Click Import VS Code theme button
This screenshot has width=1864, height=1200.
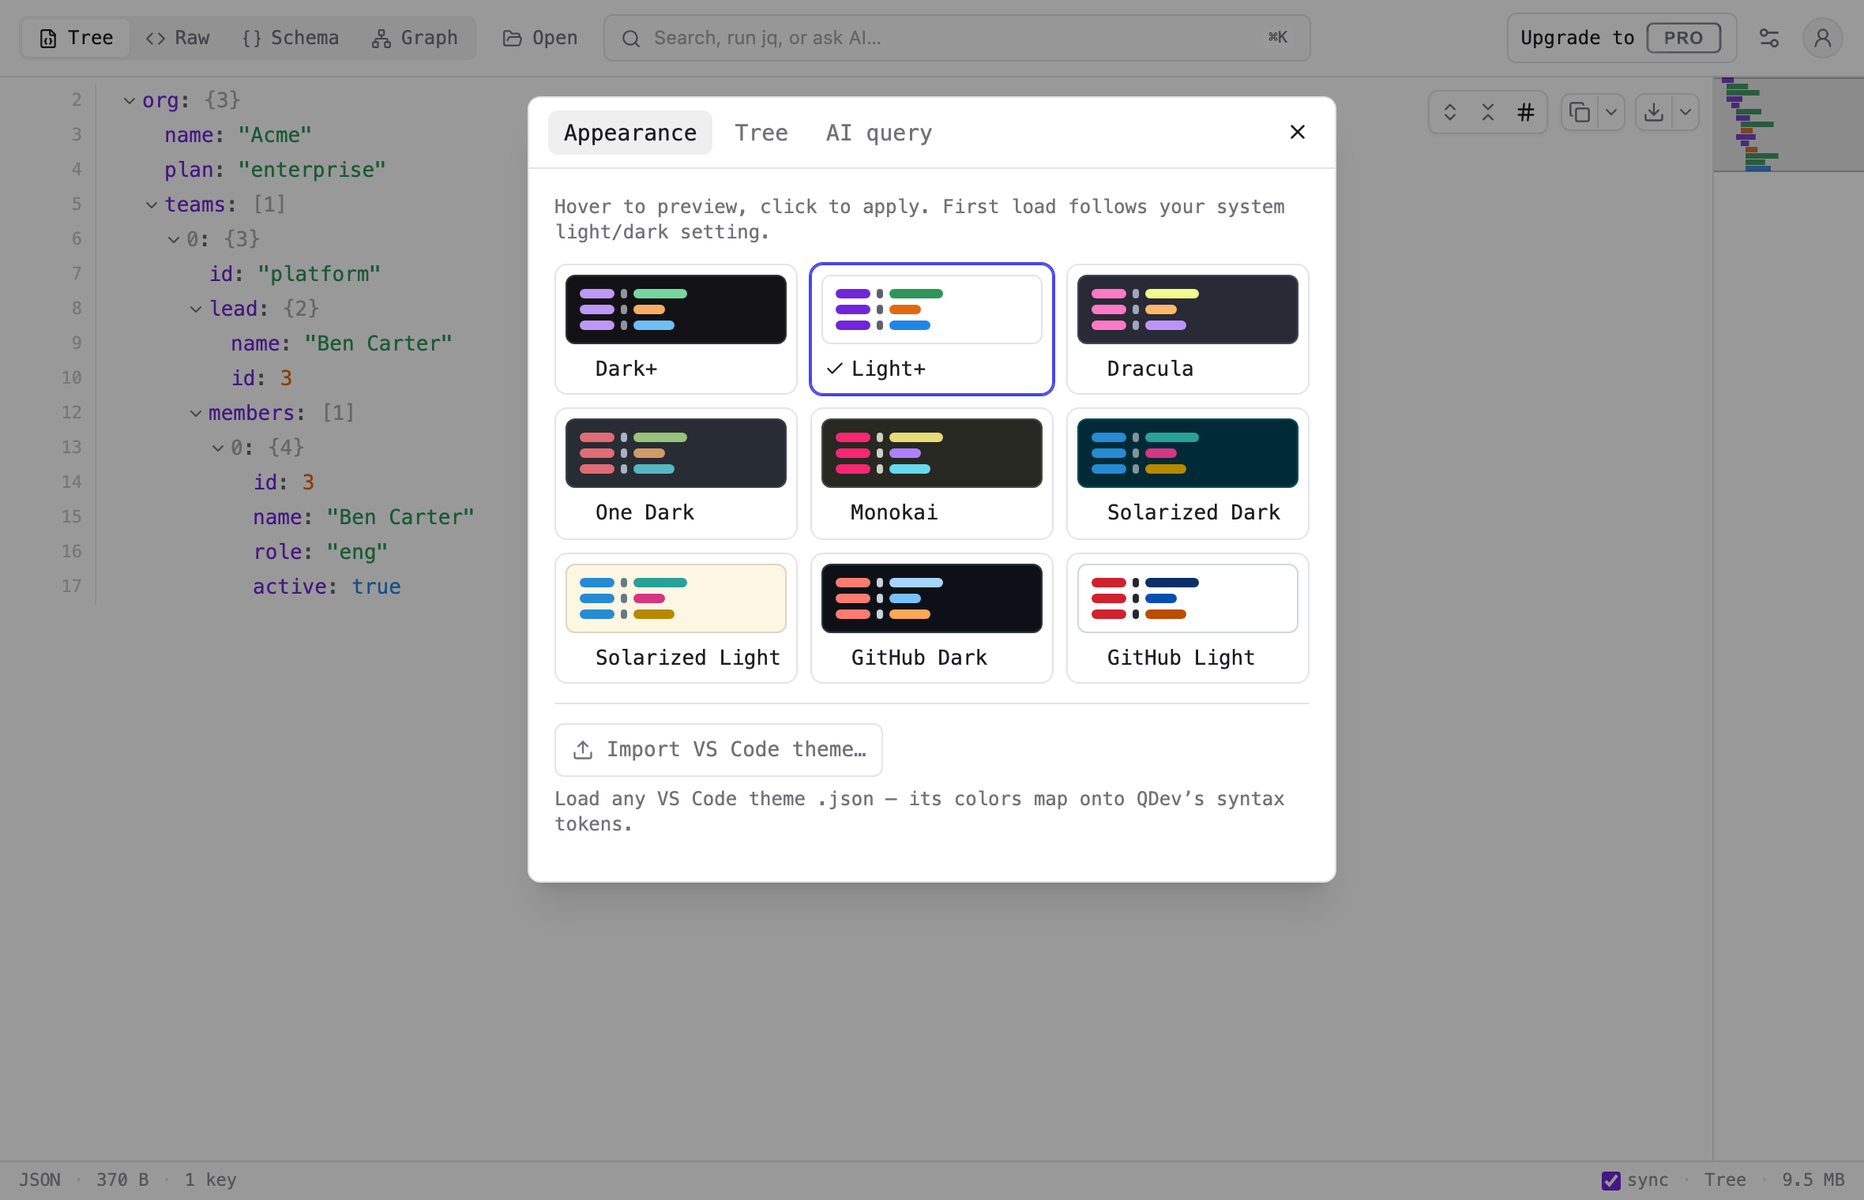[718, 749]
